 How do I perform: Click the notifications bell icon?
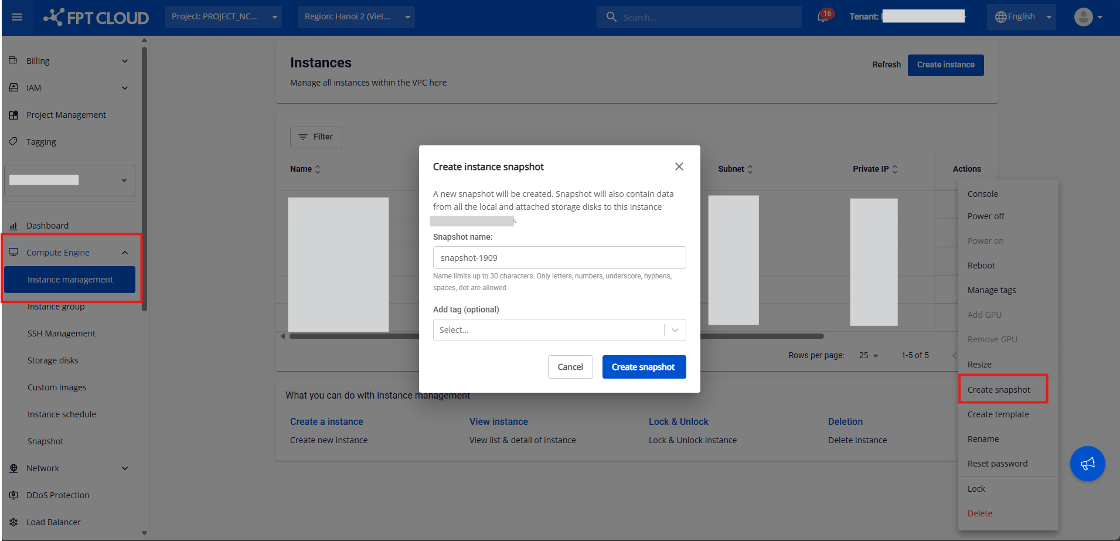pos(823,17)
